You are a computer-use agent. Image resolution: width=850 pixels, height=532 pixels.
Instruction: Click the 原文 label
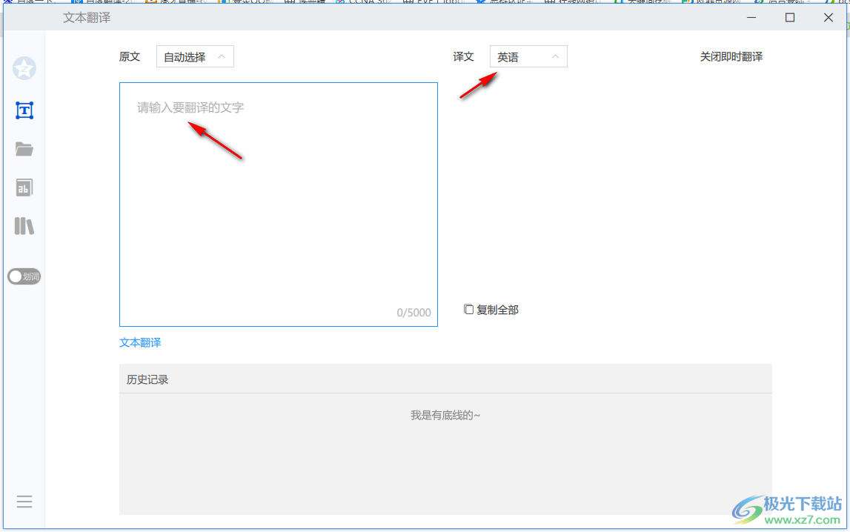coord(130,57)
